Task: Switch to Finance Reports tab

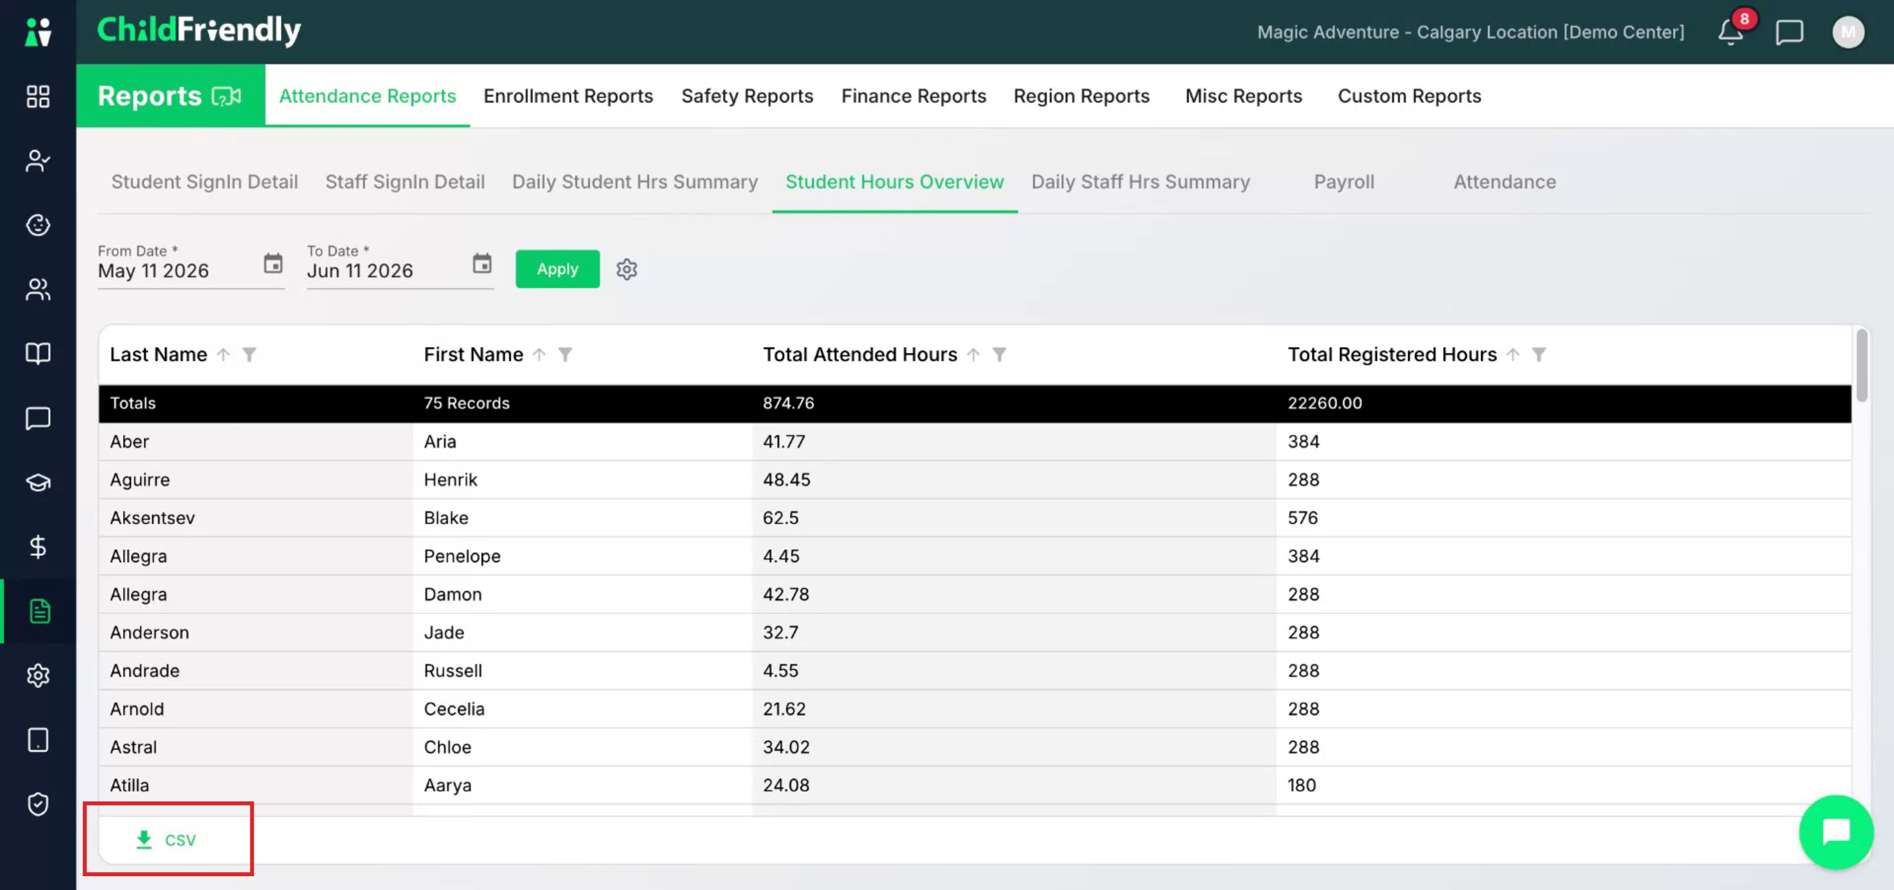Action: point(913,95)
